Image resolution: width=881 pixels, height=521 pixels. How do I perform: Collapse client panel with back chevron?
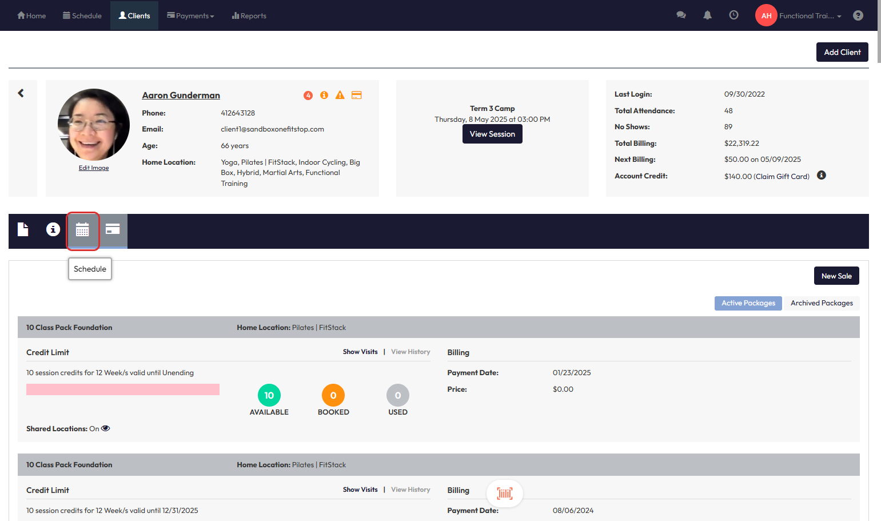point(21,93)
